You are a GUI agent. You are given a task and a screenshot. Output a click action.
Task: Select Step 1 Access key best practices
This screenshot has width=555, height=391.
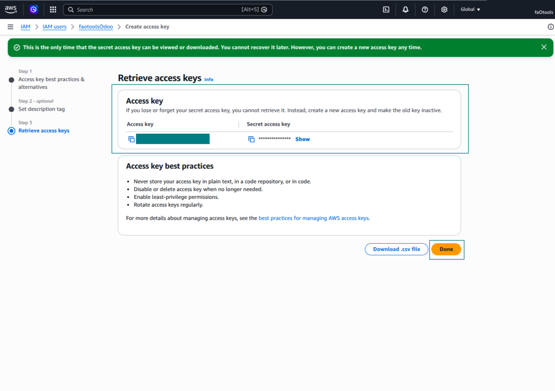coord(51,83)
